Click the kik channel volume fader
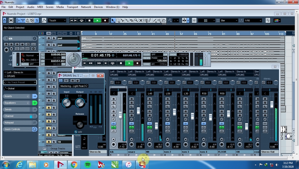Viewport: 299px width, 169px height. [120, 115]
